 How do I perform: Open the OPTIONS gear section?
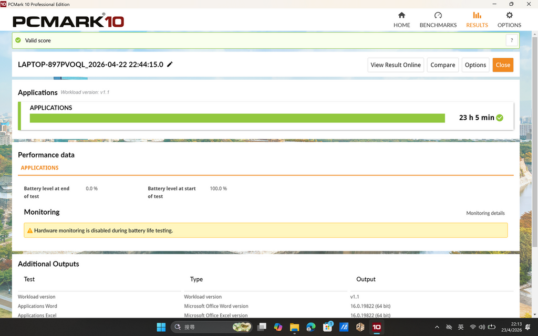tap(509, 20)
